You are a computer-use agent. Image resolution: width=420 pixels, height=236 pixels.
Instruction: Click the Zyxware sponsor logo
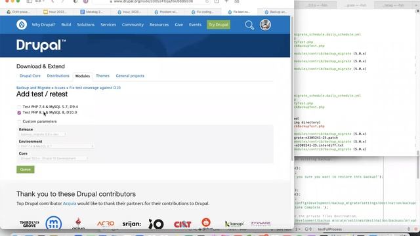[x=261, y=224]
